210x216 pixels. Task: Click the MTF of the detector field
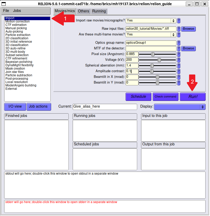tap(151, 48)
